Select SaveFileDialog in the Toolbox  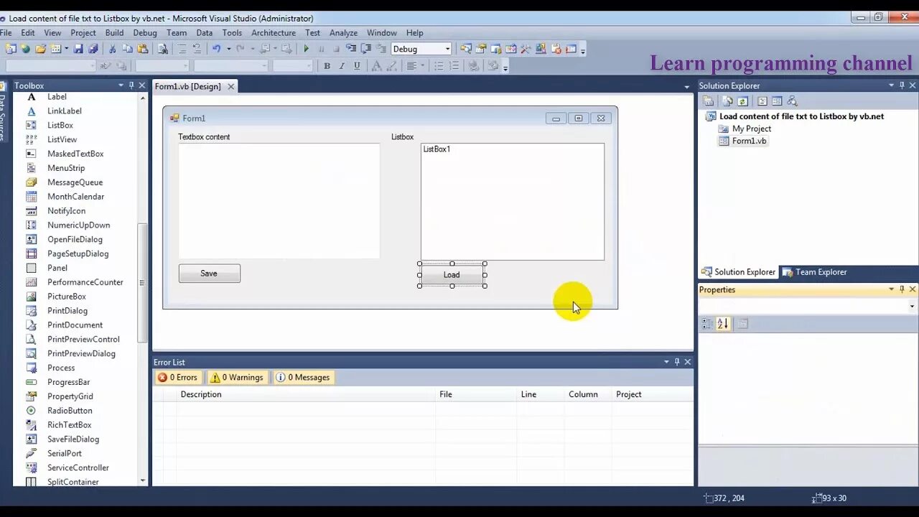point(73,439)
